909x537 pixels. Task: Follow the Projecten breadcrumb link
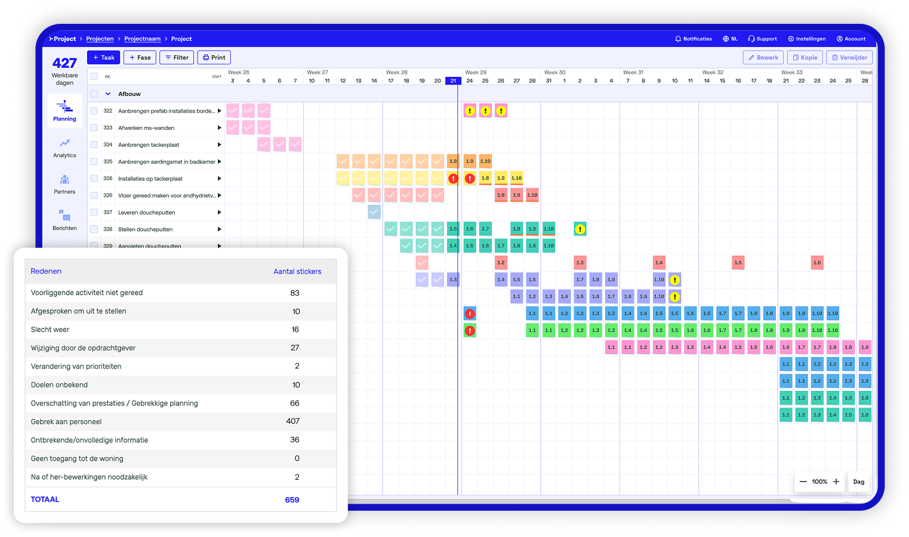pyautogui.click(x=100, y=39)
